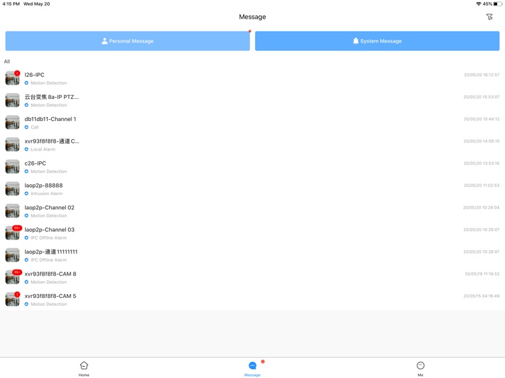This screenshot has width=505, height=378.
Task: Click IPC Offline Alarm under laop2p-通道 11111111
Action: (48, 260)
